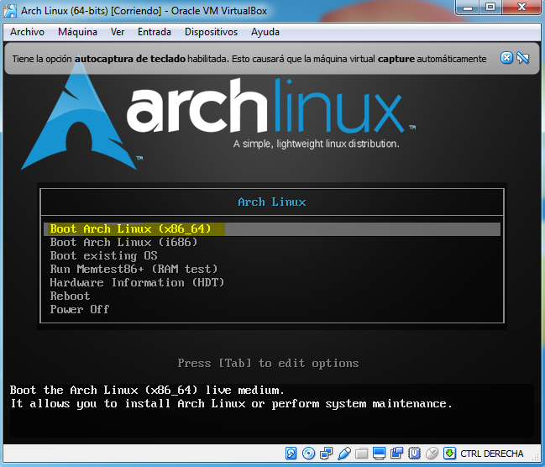Click the CPU virtualization chip icon

coord(415,454)
